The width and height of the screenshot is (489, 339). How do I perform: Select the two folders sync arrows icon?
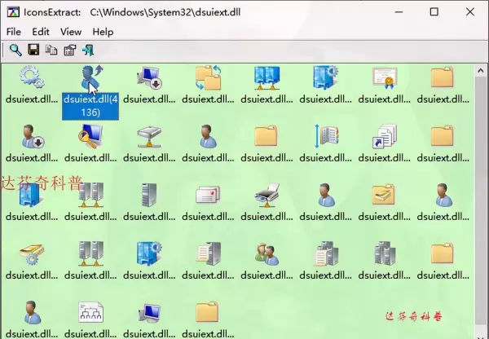[209, 77]
